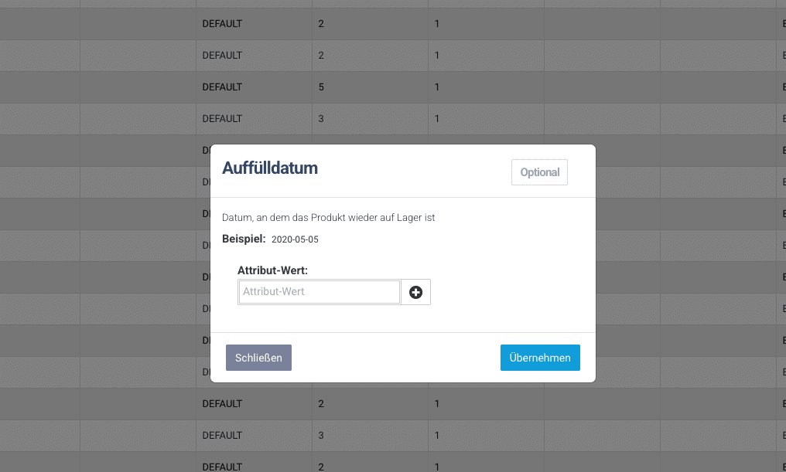Select the example date 2020-05-05
This screenshot has width=786, height=472.
tap(295, 239)
